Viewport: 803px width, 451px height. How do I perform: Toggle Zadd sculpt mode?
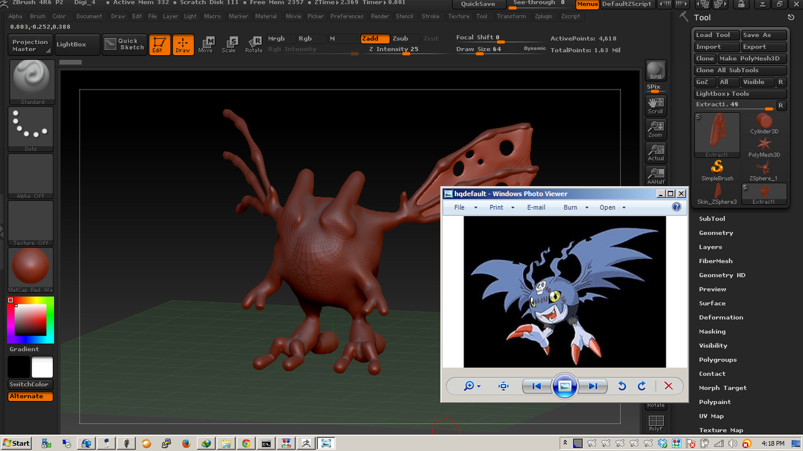(375, 39)
